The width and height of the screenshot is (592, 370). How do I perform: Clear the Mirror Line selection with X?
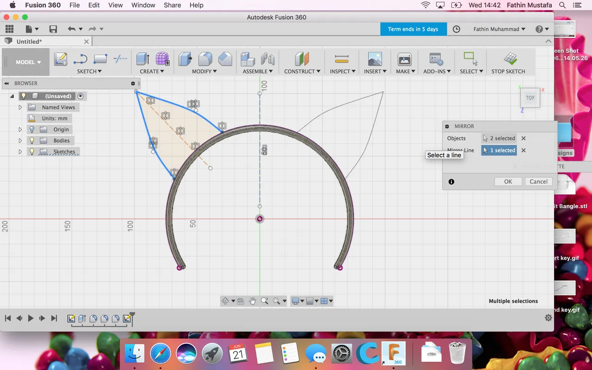[x=524, y=150]
